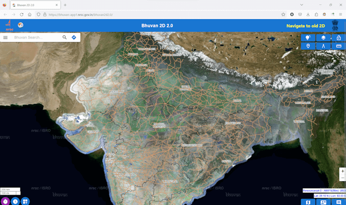Click the browser forward arrow
The width and height of the screenshot is (346, 205).
tap(13, 14)
